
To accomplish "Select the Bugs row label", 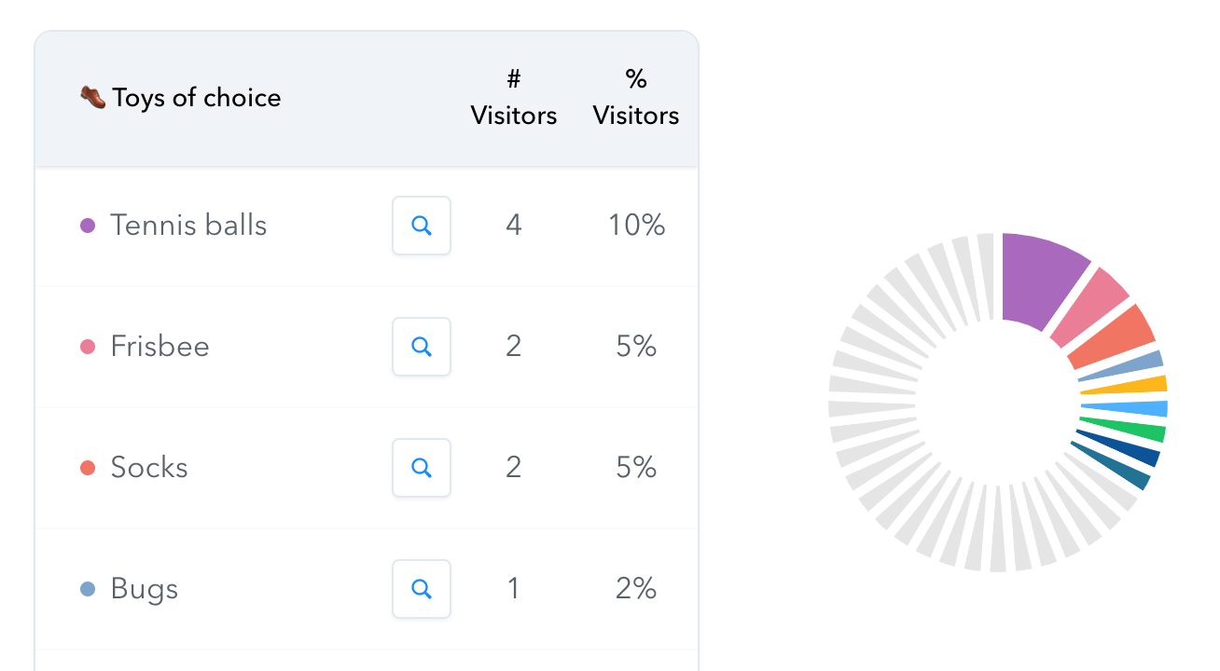I will (x=144, y=589).
